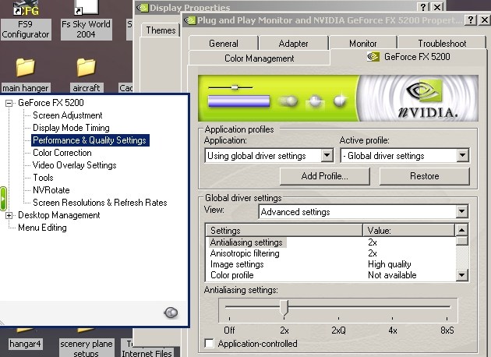This screenshot has width=491, height=357.
Task: Switch to the Color Management tab
Action: pos(260,58)
